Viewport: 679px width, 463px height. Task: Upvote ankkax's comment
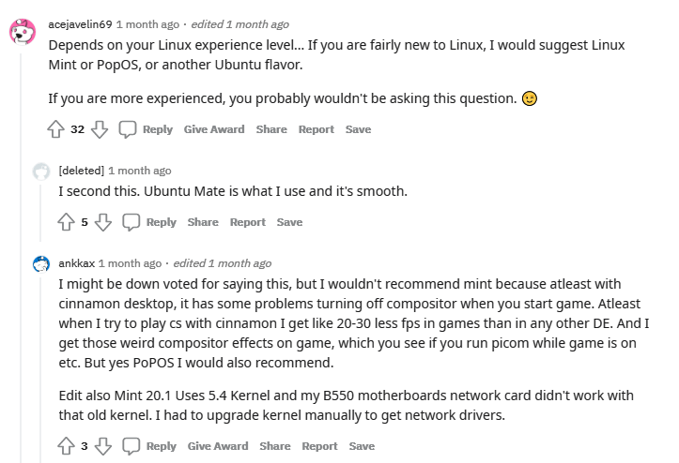click(66, 446)
